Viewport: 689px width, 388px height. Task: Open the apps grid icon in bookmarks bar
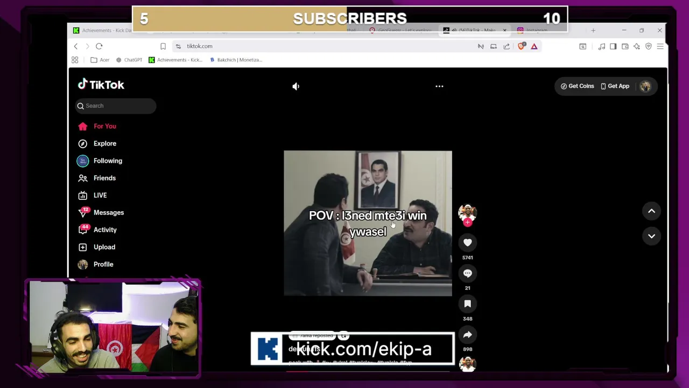tap(75, 60)
